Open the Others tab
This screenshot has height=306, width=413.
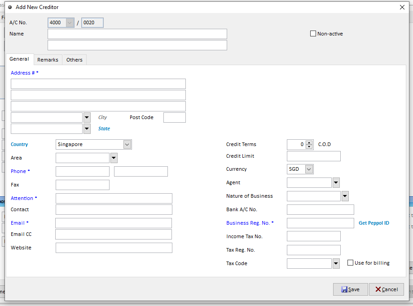(74, 60)
